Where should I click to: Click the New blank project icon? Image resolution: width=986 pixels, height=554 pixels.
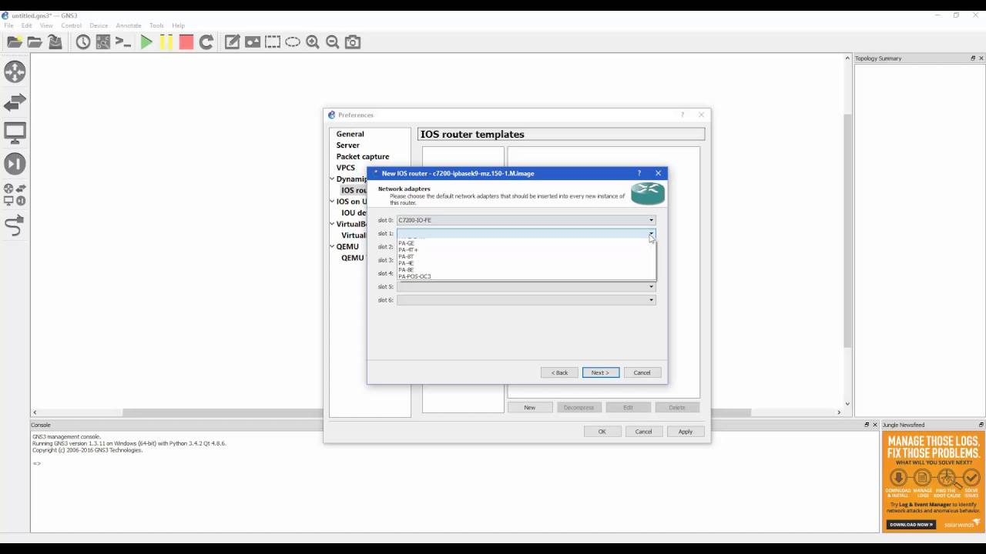[15, 42]
